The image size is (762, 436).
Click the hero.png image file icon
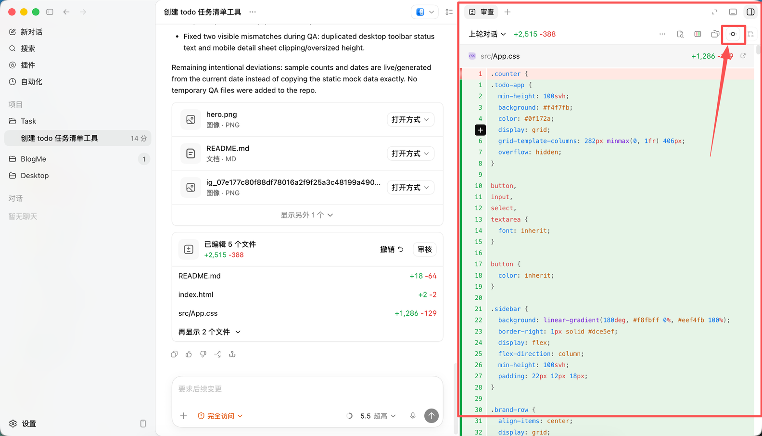point(190,119)
